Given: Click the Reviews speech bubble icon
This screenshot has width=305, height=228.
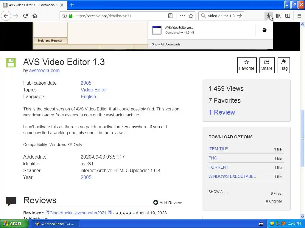Looking at the screenshot, I should coord(11,202).
